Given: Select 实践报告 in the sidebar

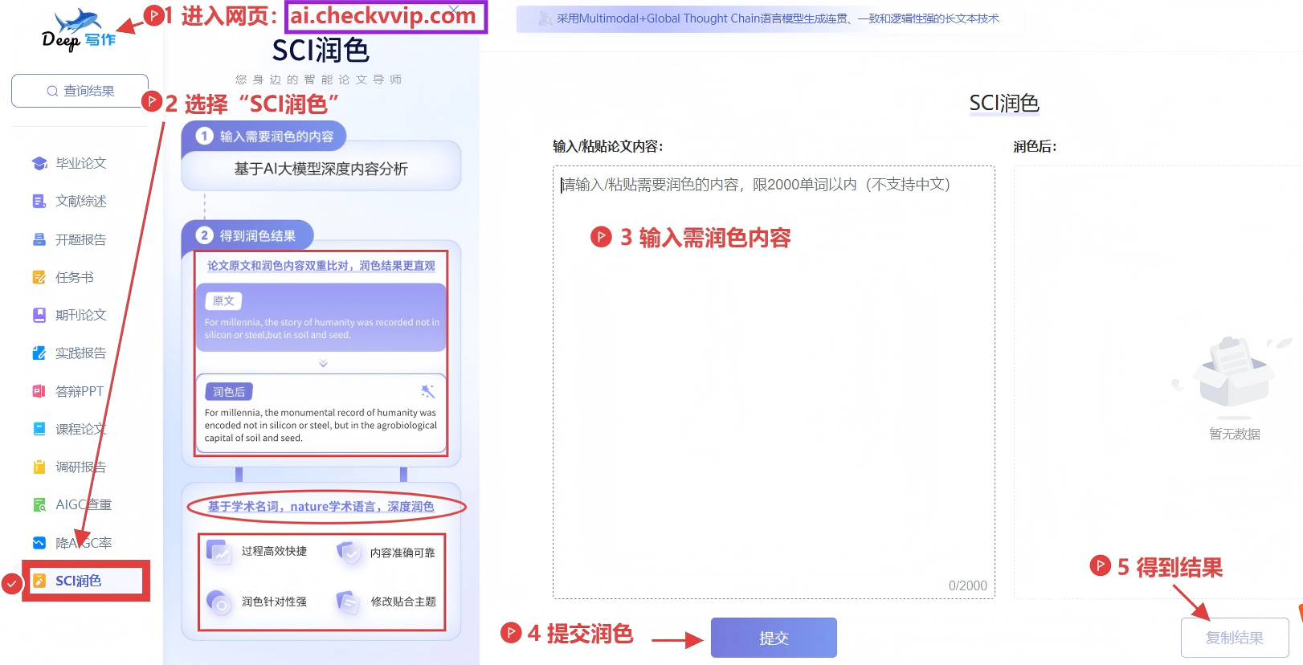Looking at the screenshot, I should pyautogui.click(x=81, y=353).
